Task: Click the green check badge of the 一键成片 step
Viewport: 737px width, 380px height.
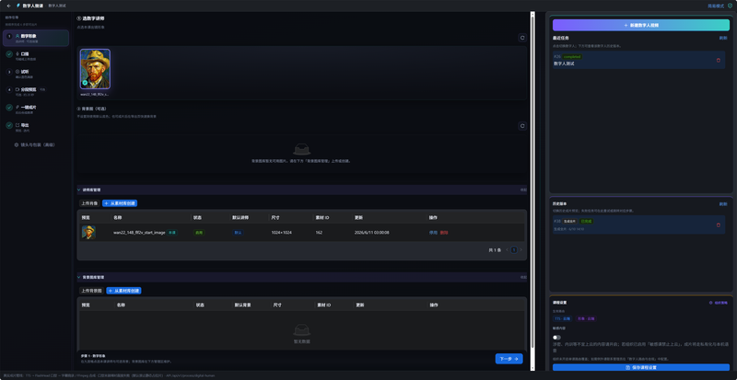Action: point(9,108)
